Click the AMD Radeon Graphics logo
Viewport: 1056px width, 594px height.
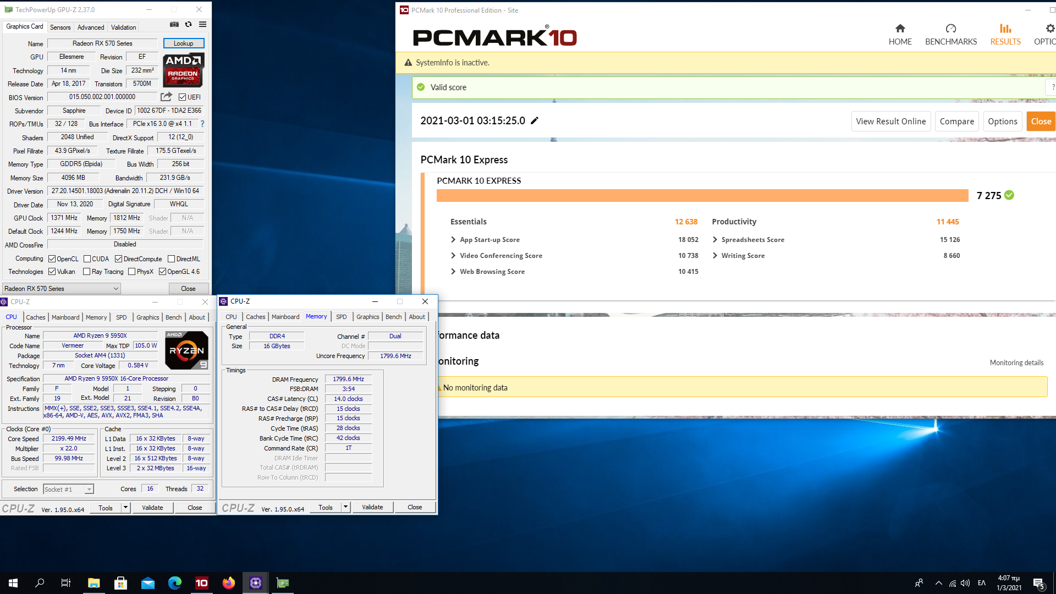[x=184, y=70]
